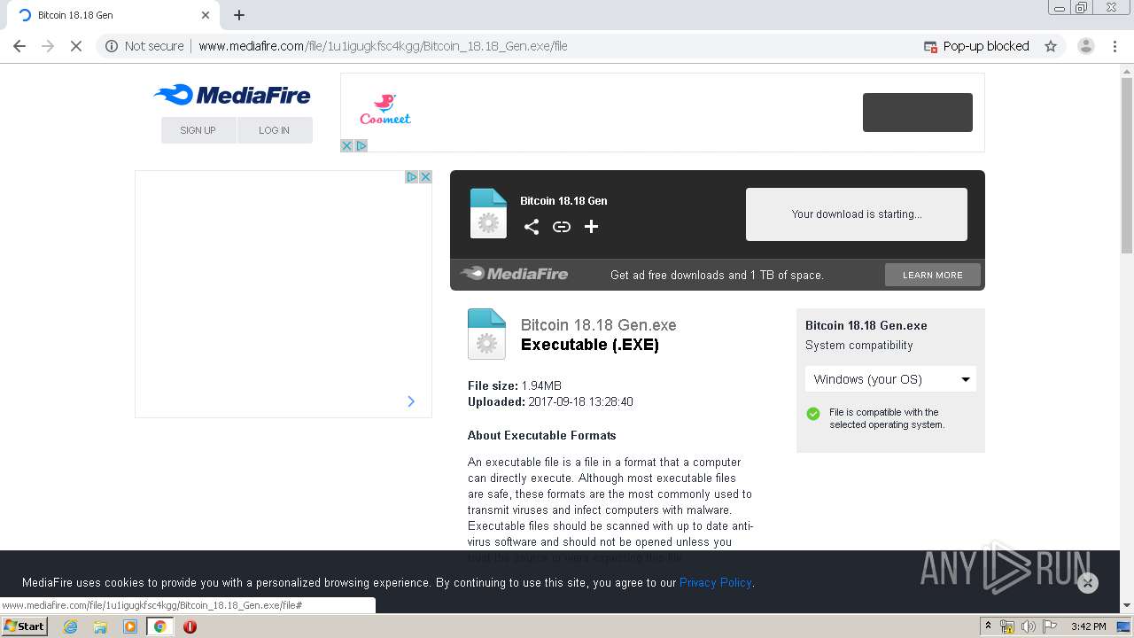Screen dimensions: 1134x638
Task: Click the Coomeet ad logo
Action: pyautogui.click(x=385, y=110)
